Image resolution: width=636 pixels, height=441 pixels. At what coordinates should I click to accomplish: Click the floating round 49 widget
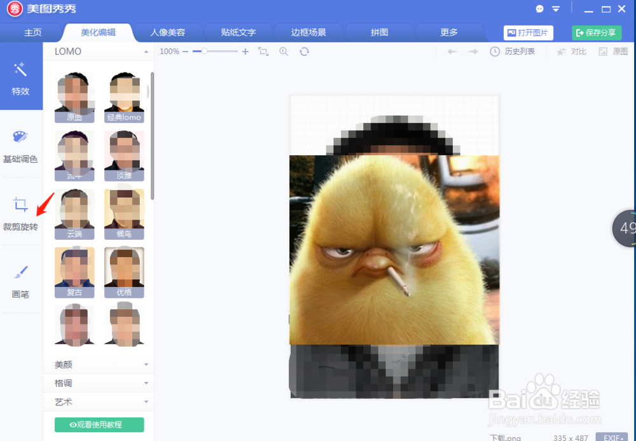pos(625,228)
